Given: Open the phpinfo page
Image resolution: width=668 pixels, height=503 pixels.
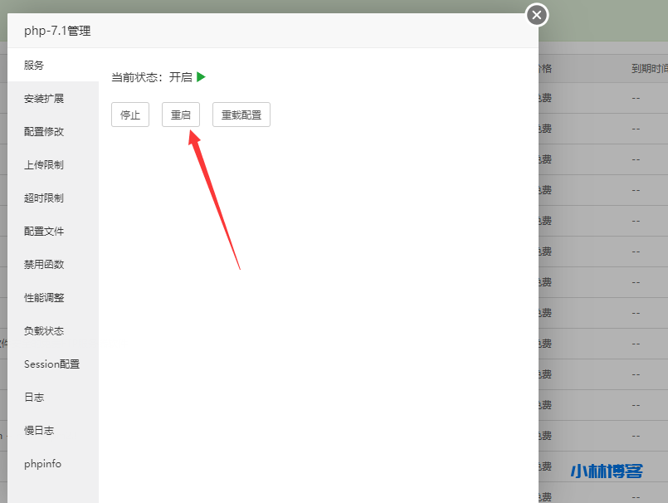Looking at the screenshot, I should [42, 463].
